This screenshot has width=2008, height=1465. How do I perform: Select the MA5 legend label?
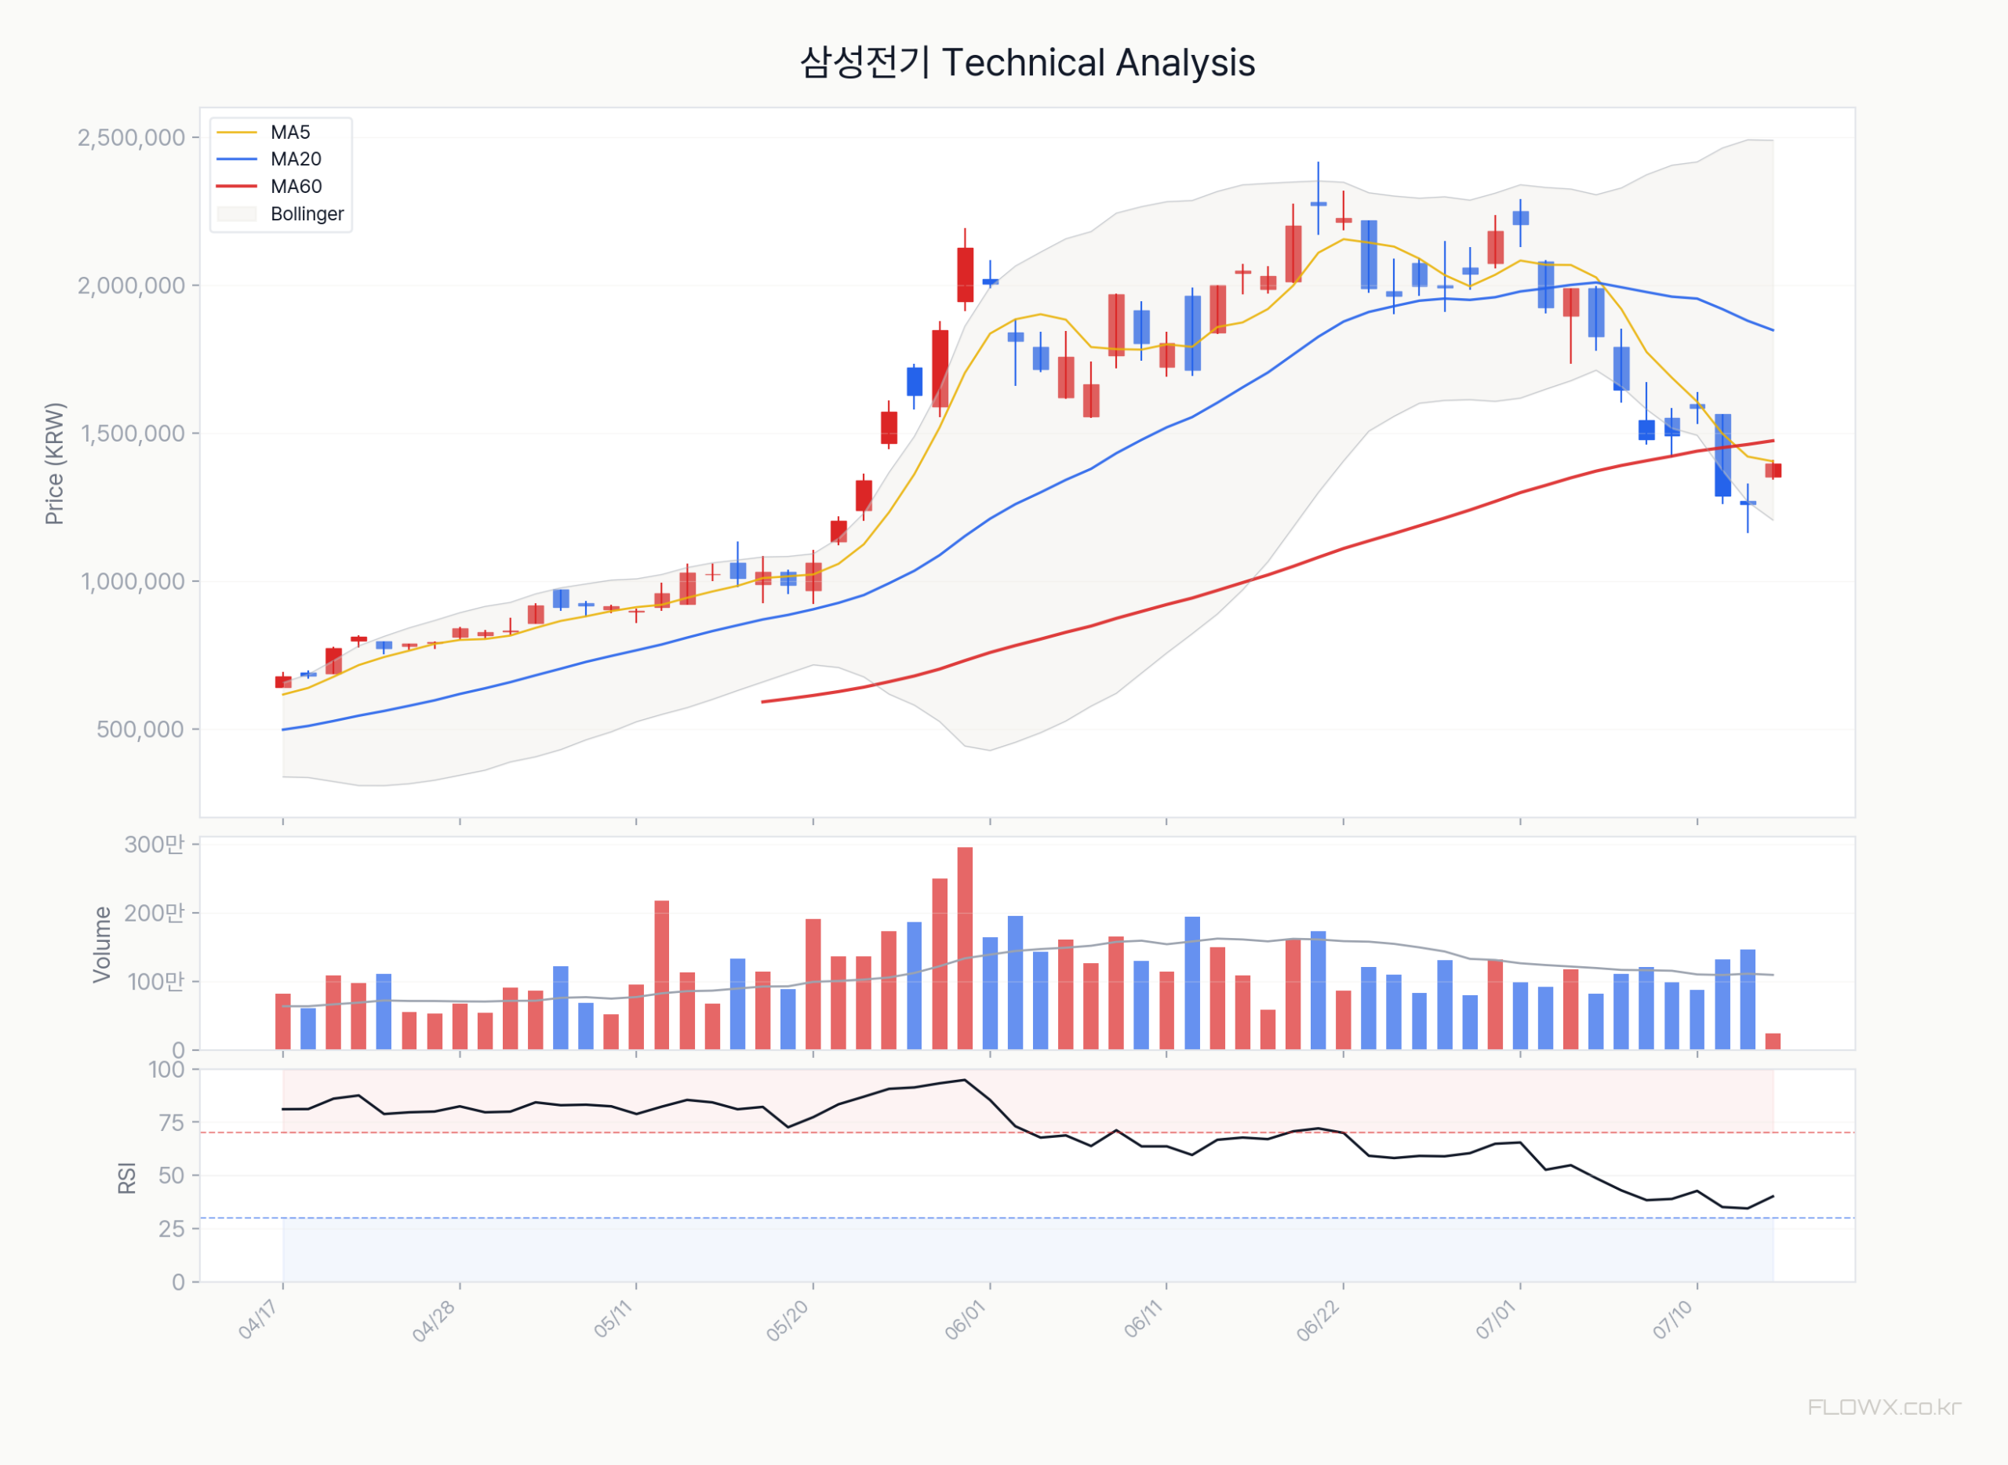point(290,132)
